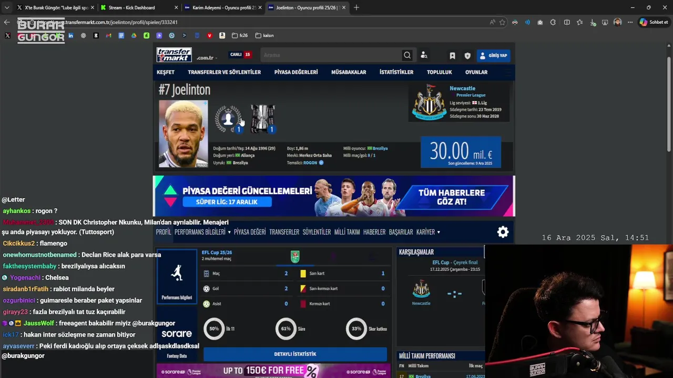Image resolution: width=673 pixels, height=378 pixels.
Task: Select the PİYASA DEĞERİ player tab
Action: (250, 232)
